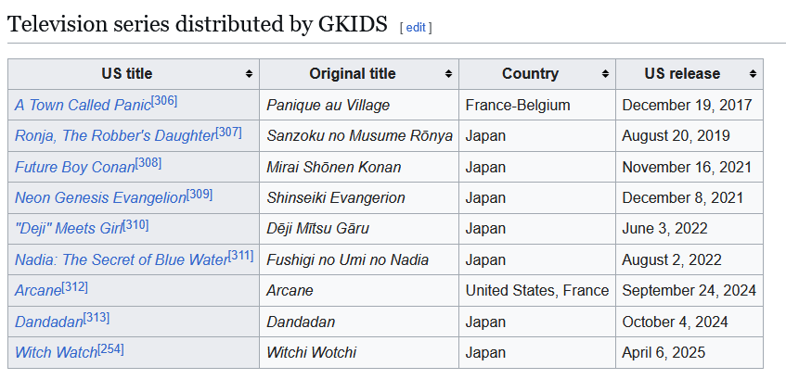Open Neon Genesis Evangelion link
Screen dimensions: 786x379
(101, 197)
